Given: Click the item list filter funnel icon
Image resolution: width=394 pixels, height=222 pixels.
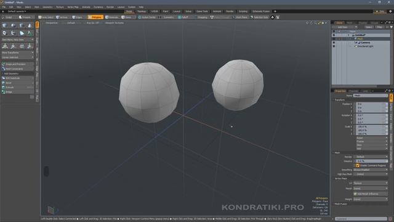Looking at the screenshot, I should pos(392,27).
